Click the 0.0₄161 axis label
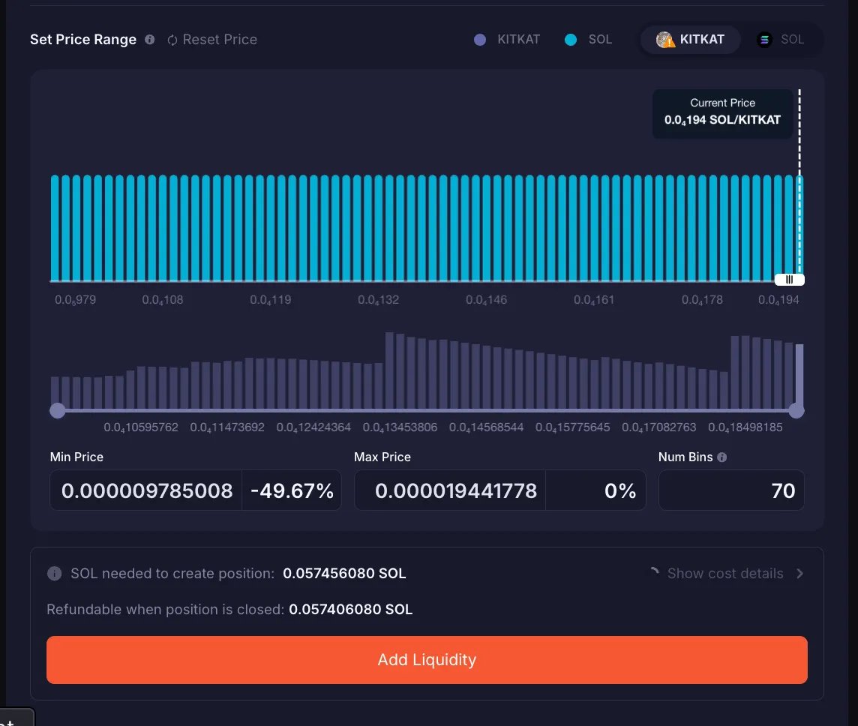858x726 pixels. [x=594, y=300]
